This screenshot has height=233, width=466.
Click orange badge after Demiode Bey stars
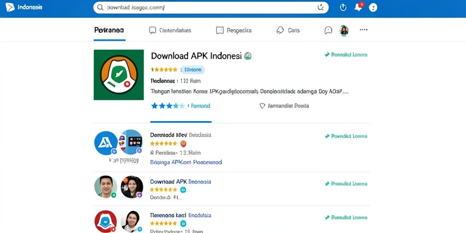tap(183, 144)
